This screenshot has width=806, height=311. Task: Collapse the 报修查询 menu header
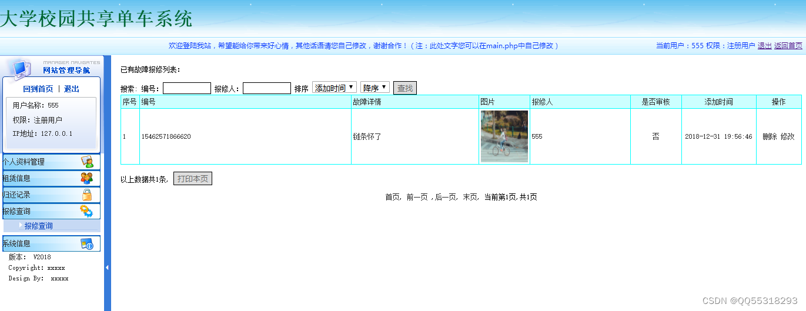[x=52, y=211]
